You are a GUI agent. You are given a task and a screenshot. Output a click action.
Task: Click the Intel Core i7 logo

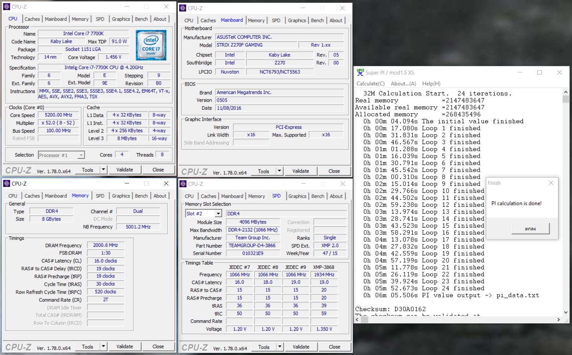coord(151,45)
